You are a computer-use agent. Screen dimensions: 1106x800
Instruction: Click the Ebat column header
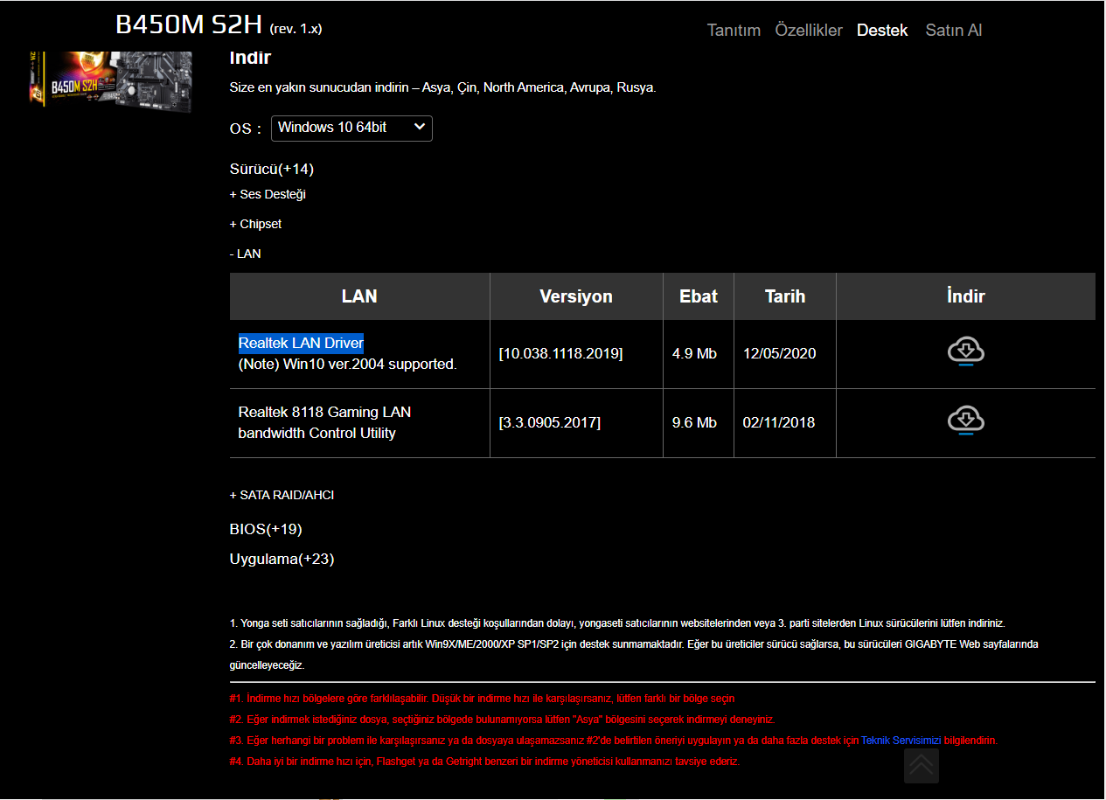[699, 296]
